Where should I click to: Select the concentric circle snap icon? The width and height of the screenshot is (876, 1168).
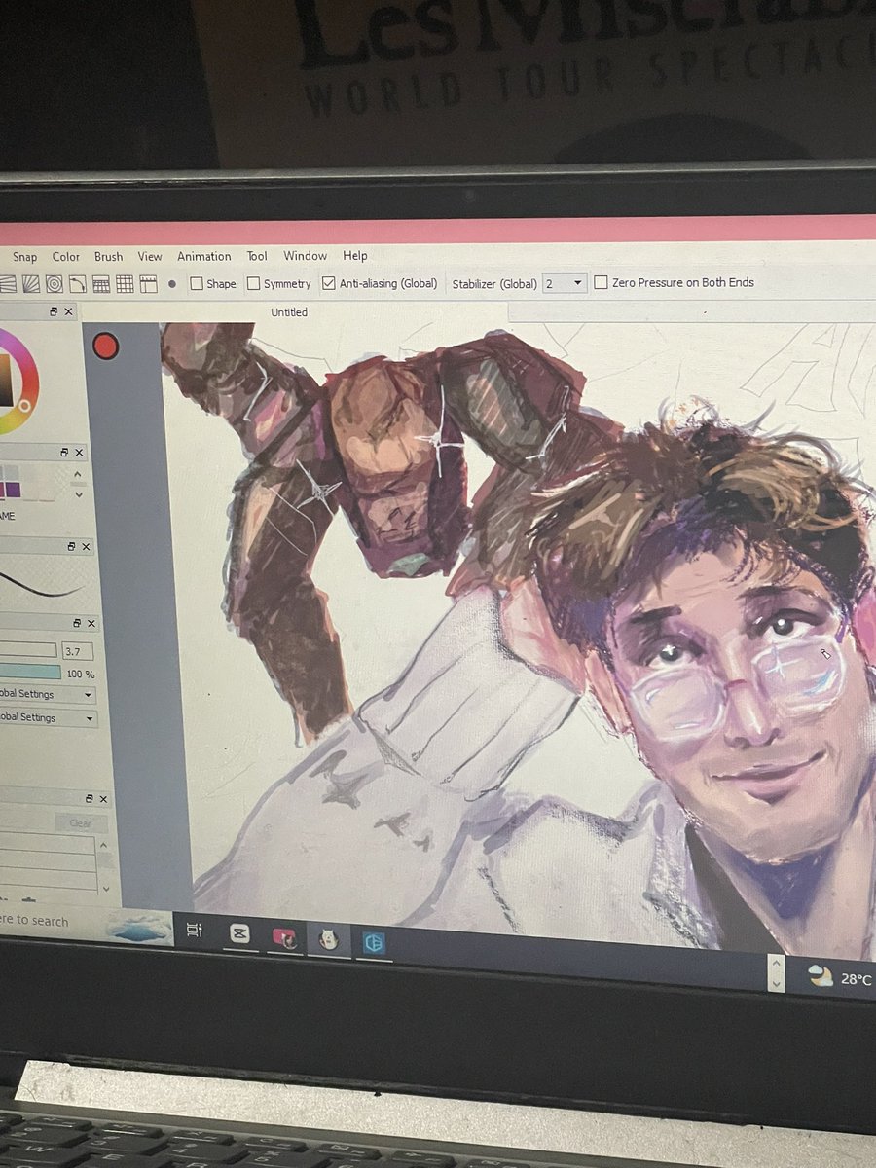point(54,283)
